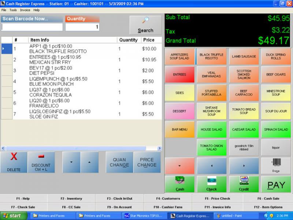Add Soup Du Jour item

(276, 111)
